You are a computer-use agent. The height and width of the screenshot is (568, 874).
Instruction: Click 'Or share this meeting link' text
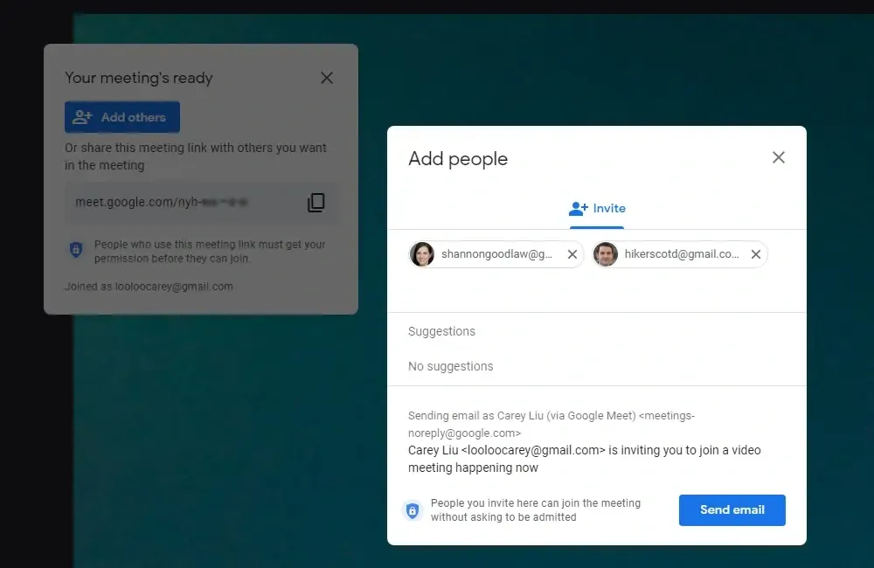click(196, 156)
